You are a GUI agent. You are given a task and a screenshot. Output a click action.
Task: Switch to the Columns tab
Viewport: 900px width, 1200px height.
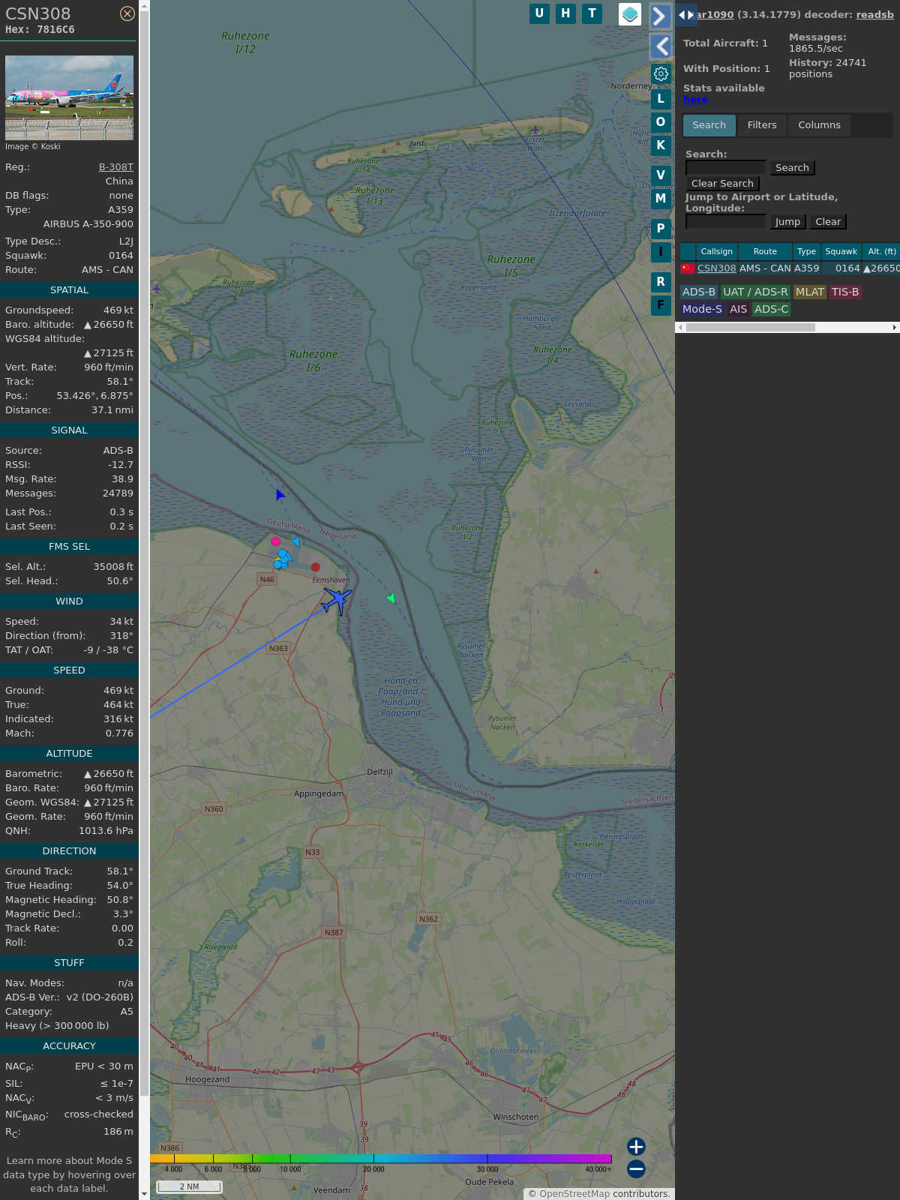[819, 125]
